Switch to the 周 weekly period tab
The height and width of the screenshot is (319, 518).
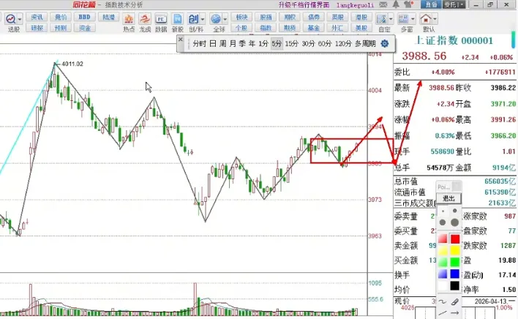tap(223, 44)
